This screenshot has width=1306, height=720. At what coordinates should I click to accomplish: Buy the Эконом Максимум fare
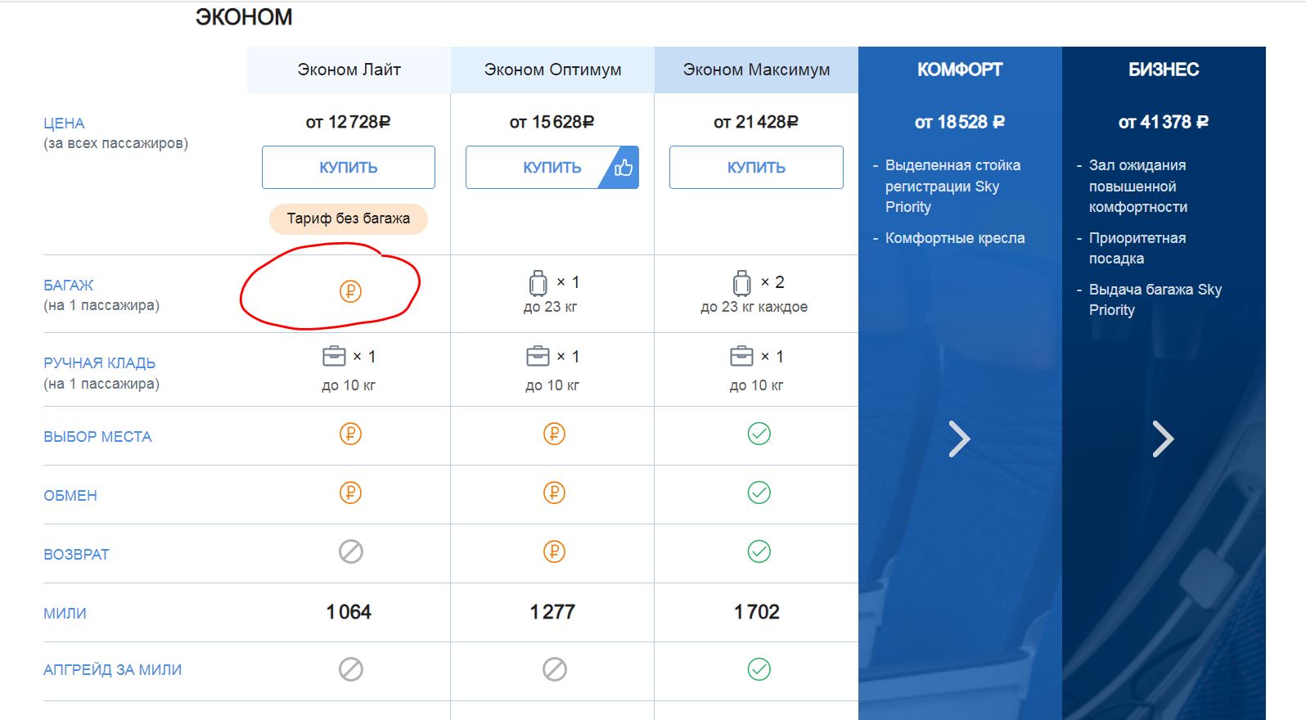[x=756, y=168]
